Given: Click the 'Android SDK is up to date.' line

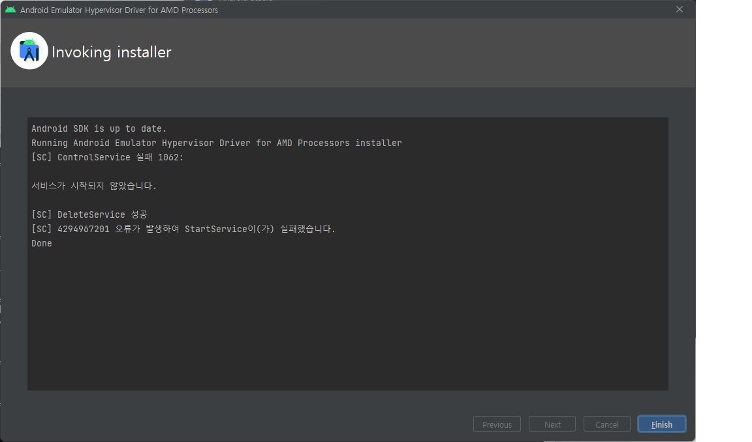Looking at the screenshot, I should pos(99,129).
